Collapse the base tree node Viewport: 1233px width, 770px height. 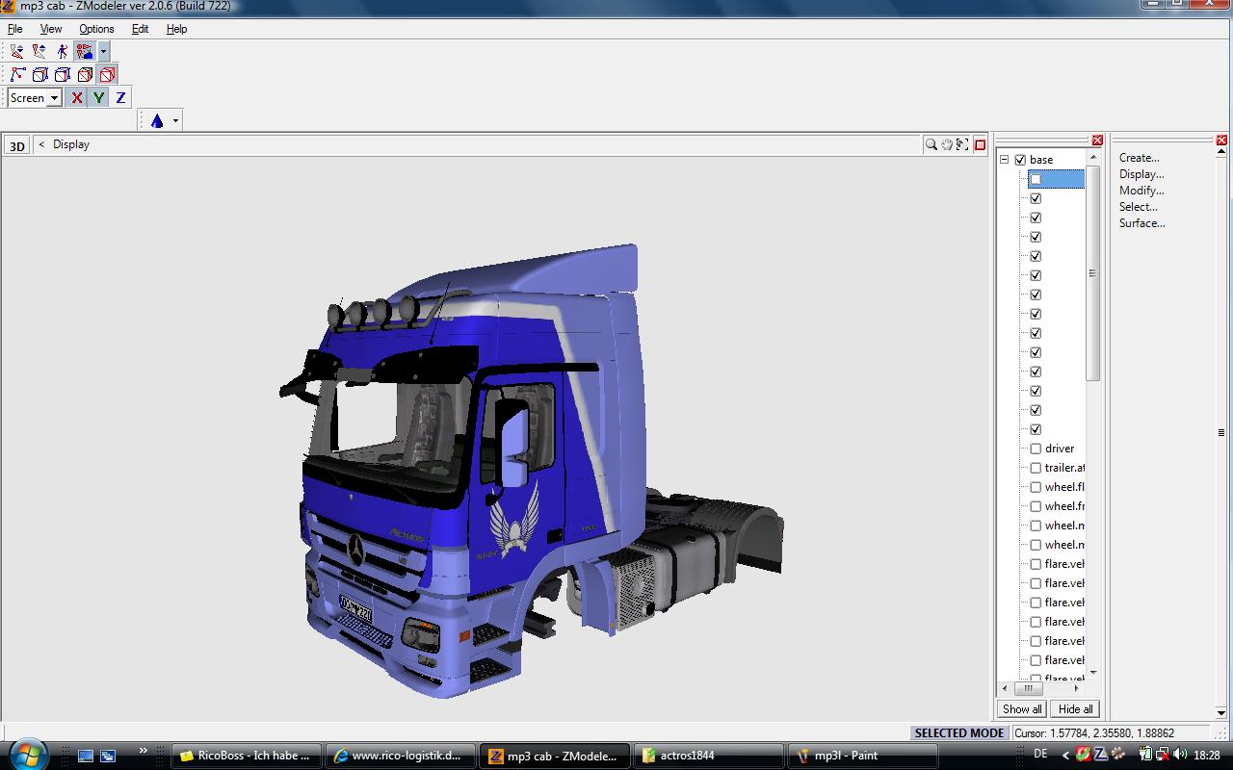coord(1004,160)
